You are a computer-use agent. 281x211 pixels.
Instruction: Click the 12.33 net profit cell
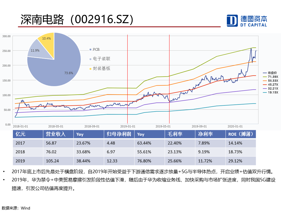(119, 161)
